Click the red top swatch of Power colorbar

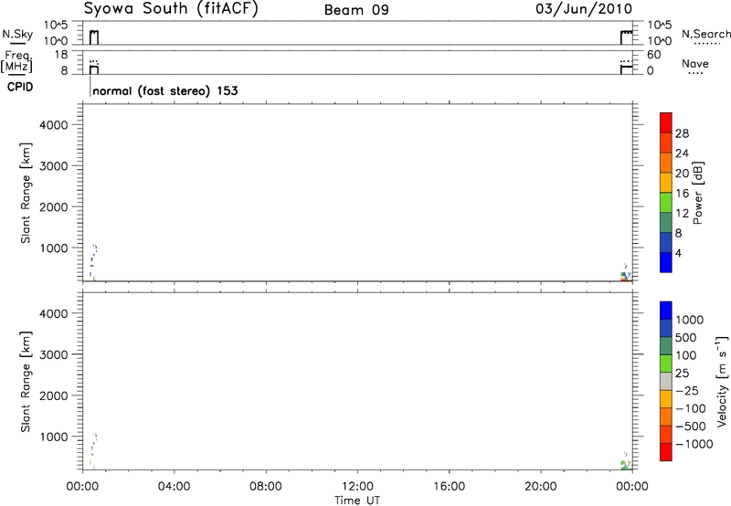(x=666, y=122)
